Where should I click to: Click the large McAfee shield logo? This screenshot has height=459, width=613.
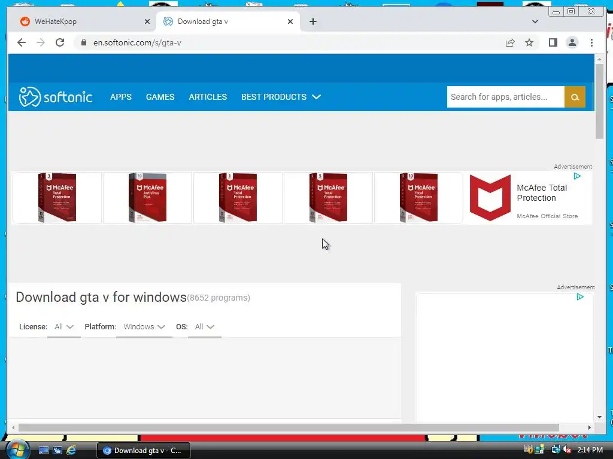490,197
